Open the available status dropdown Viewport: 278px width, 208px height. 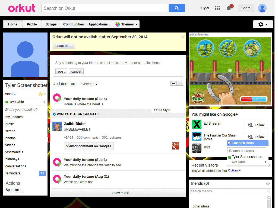click(25, 102)
